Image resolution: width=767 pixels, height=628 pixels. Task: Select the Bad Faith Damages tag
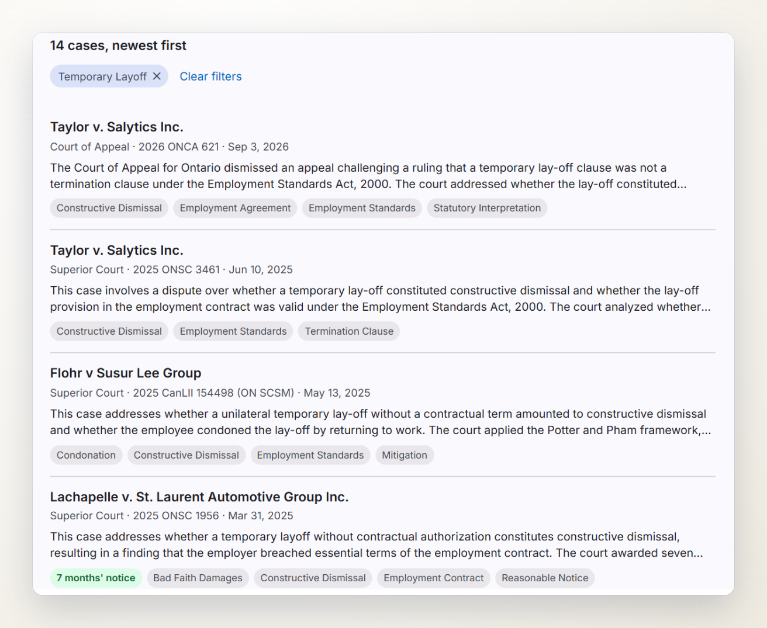198,578
